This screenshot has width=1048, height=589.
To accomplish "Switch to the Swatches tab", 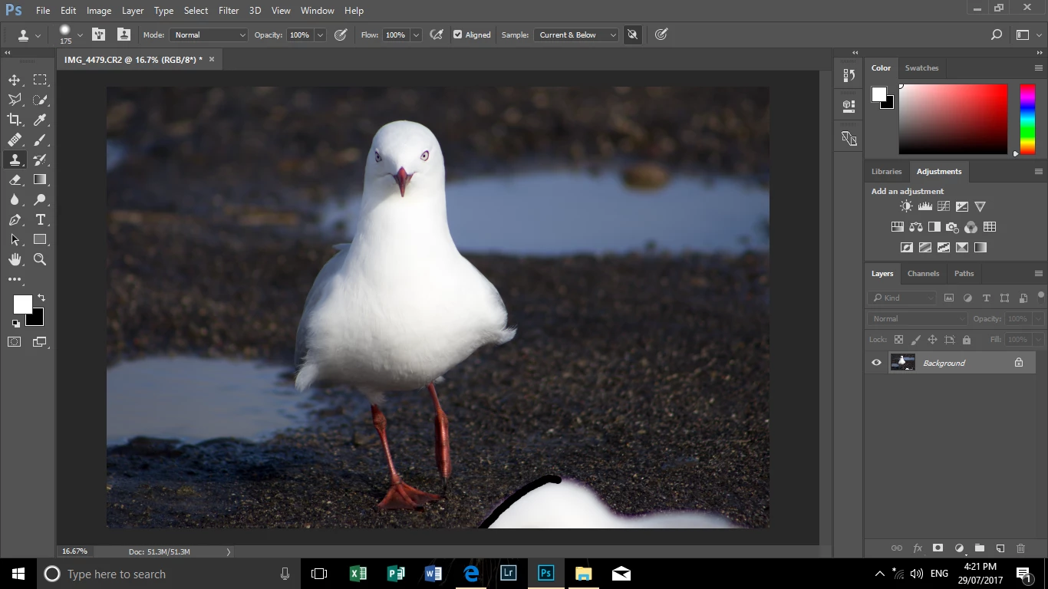I will tap(921, 67).
